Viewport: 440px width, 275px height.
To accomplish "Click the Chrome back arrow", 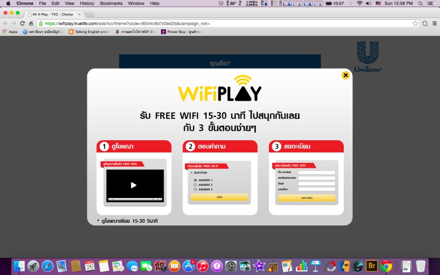I will pos(5,23).
